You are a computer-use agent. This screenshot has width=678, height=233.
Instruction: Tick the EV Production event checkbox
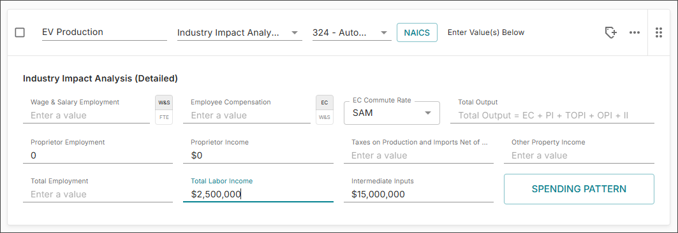point(20,32)
